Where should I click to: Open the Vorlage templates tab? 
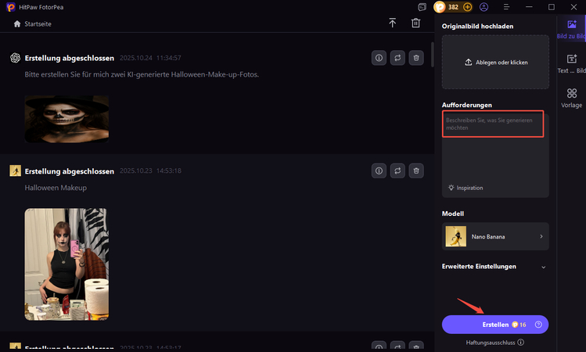572,98
